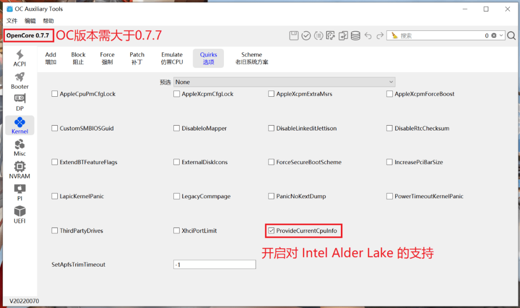The image size is (520, 308).
Task: Uncheck ProvideCurrentCpuInfo checkbox
Action: (x=271, y=231)
